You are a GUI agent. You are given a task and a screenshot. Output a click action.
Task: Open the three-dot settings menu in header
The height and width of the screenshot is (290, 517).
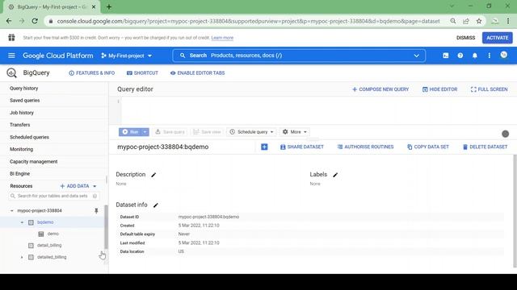tap(489, 56)
